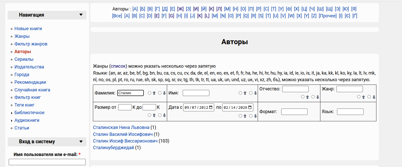This screenshot has width=402, height=167.
Task: Click the Формат input field
Action: 294,112
